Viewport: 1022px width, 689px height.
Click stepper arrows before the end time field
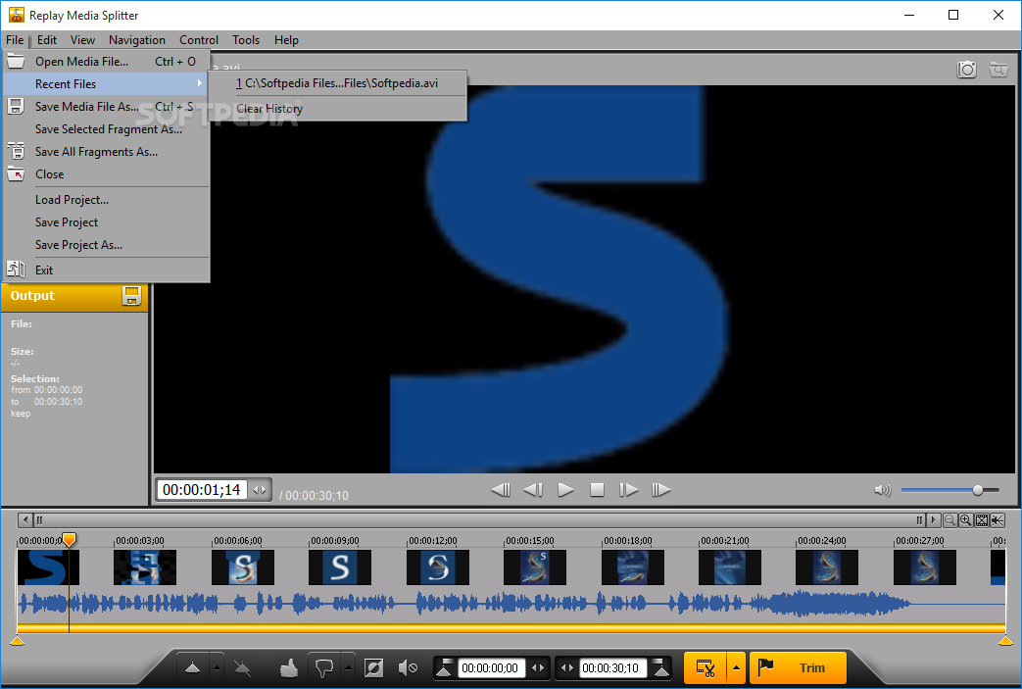pos(567,668)
